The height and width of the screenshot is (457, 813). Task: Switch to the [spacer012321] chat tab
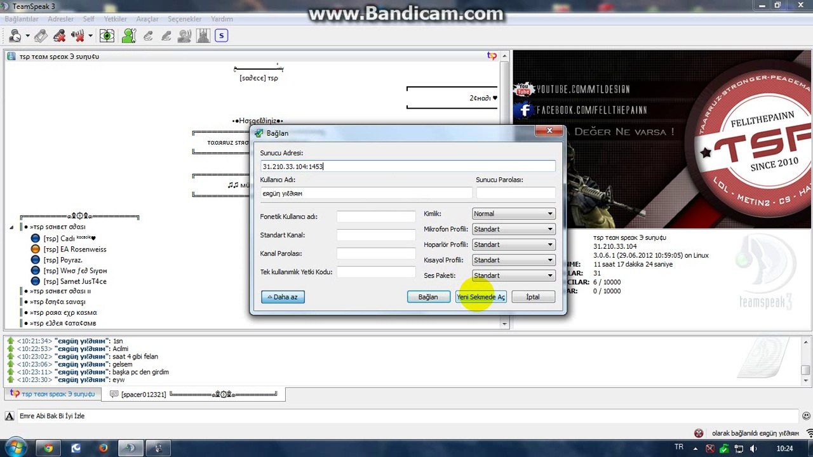pos(194,394)
